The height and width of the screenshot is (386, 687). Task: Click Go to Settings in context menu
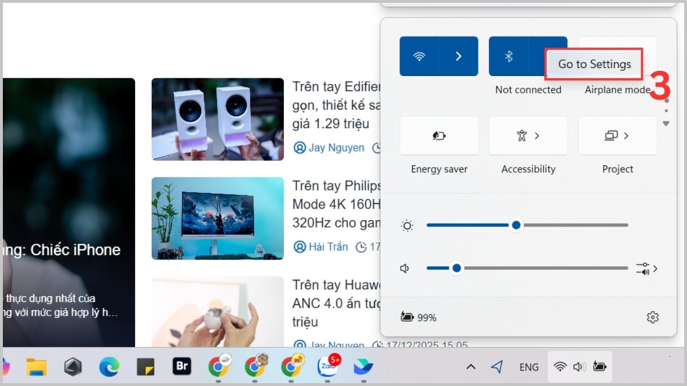click(x=594, y=64)
